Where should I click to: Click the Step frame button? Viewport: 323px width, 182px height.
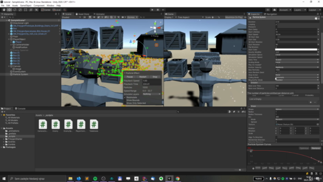(163, 10)
